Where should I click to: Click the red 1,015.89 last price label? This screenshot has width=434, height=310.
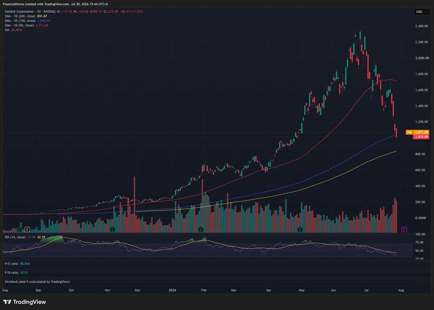421,137
